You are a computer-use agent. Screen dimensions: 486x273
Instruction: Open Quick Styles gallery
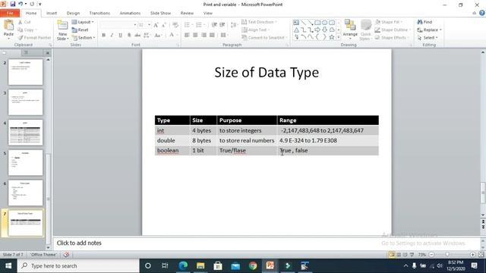pyautogui.click(x=366, y=30)
